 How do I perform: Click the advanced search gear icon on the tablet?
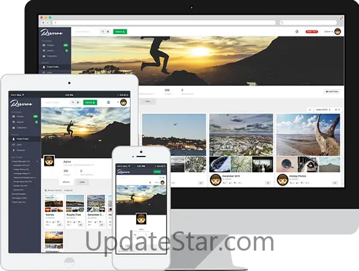click(x=78, y=103)
